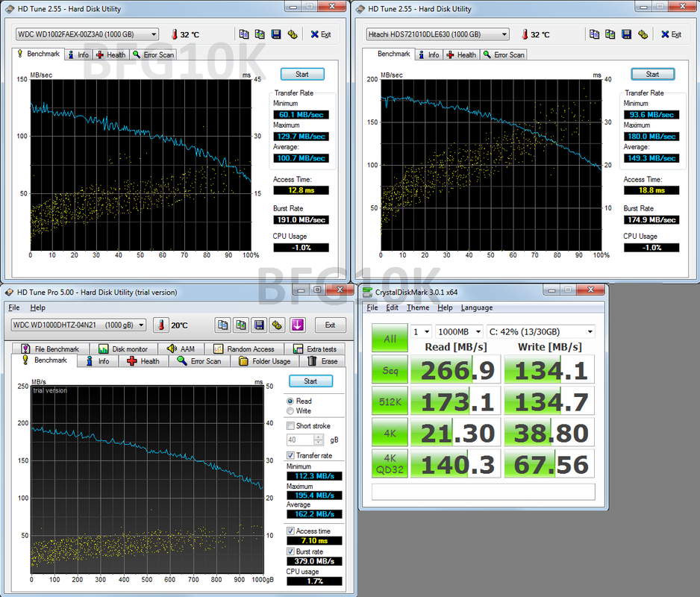Thermometer temperature icon in WDC WD1002FAEX window
The height and width of the screenshot is (597, 700).
[x=175, y=34]
